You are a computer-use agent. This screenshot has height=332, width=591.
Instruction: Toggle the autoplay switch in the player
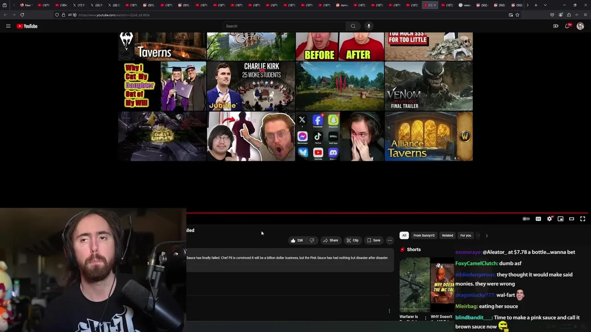click(526, 219)
